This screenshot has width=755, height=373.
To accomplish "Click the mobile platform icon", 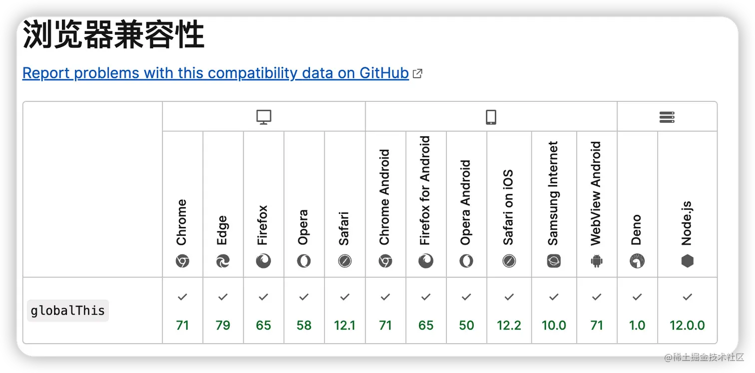I will 491,117.
